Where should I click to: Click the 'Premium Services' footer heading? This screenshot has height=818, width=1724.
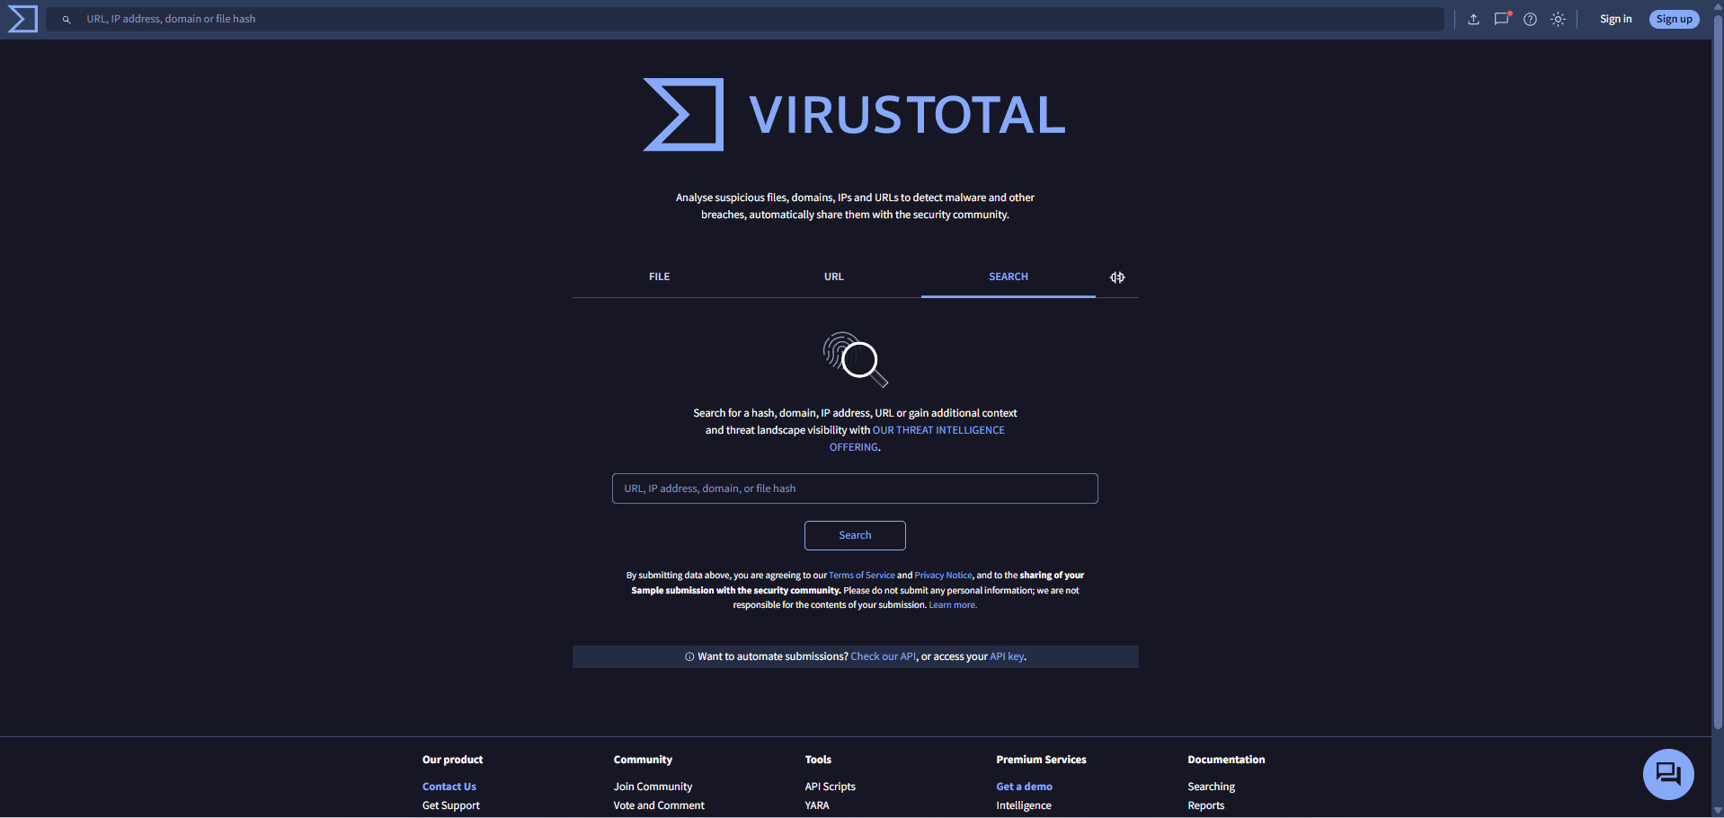click(1041, 760)
